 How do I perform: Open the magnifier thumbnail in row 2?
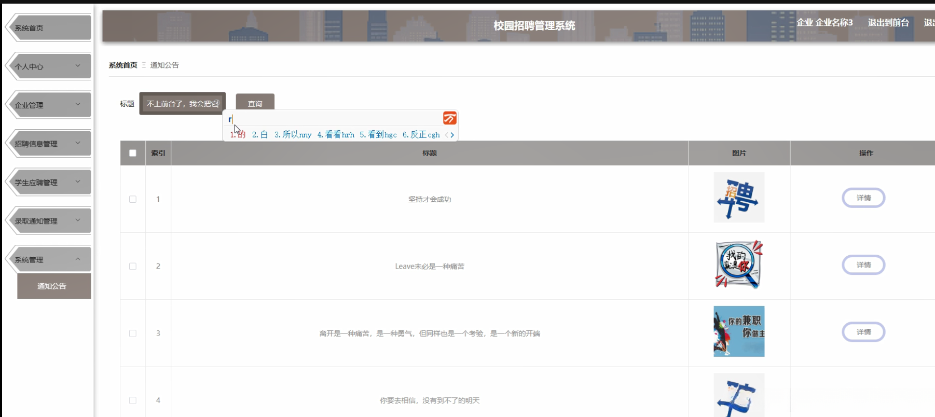739,265
